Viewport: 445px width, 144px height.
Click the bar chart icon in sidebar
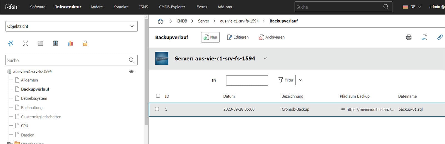coord(70,43)
